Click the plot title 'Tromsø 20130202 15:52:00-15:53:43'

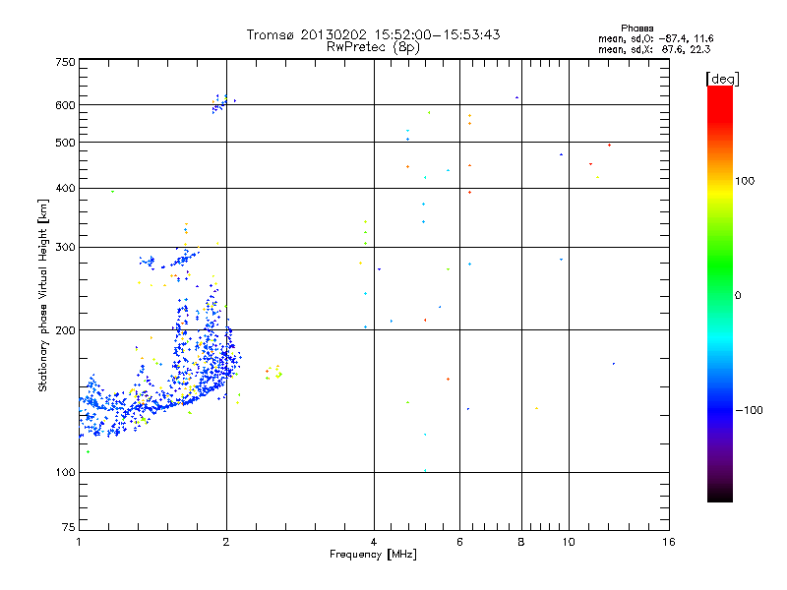pyautogui.click(x=373, y=34)
